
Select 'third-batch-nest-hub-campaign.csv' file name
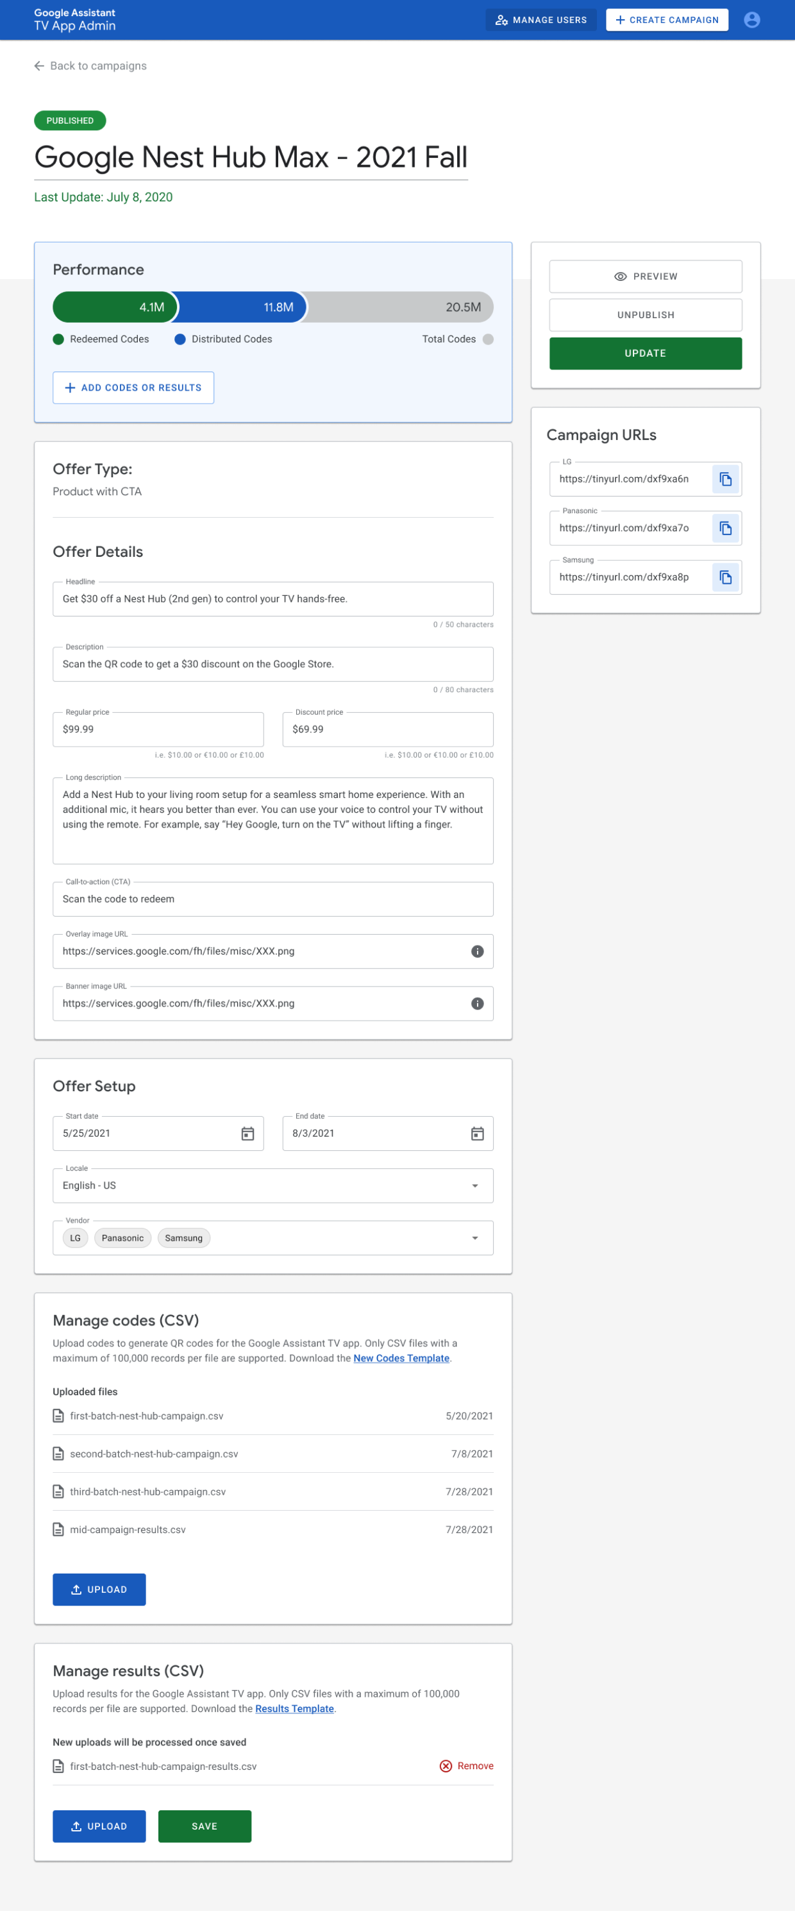tap(147, 1492)
